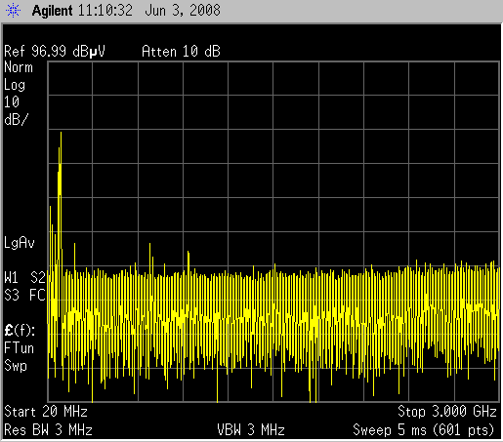Click the W1 trace status indicator
Viewport: 503px width, 442px height.
tap(12, 278)
